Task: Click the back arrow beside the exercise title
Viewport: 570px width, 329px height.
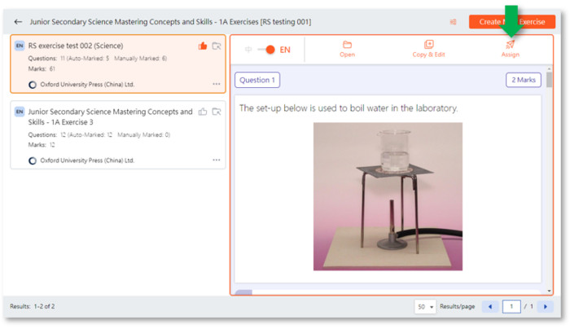Action: coord(18,22)
